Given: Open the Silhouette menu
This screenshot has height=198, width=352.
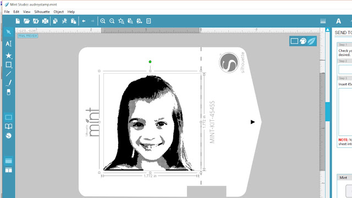Looking at the screenshot, I should point(42,12).
